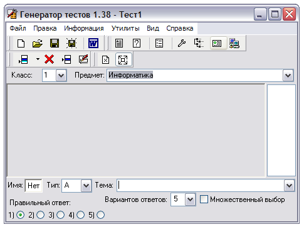
Task: Click into the Тема text field
Action: tap(201, 186)
